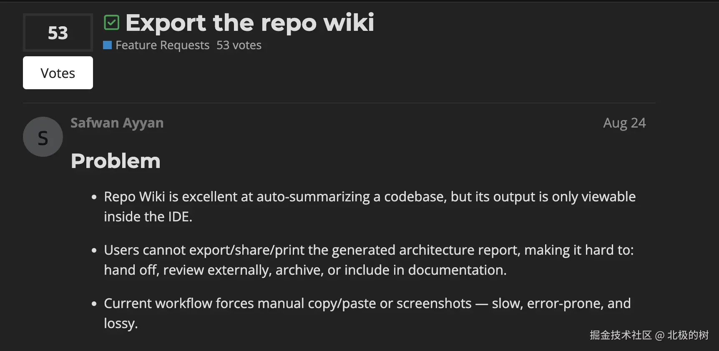719x351 pixels.
Task: Click the 53 vote count box
Action: (58, 33)
